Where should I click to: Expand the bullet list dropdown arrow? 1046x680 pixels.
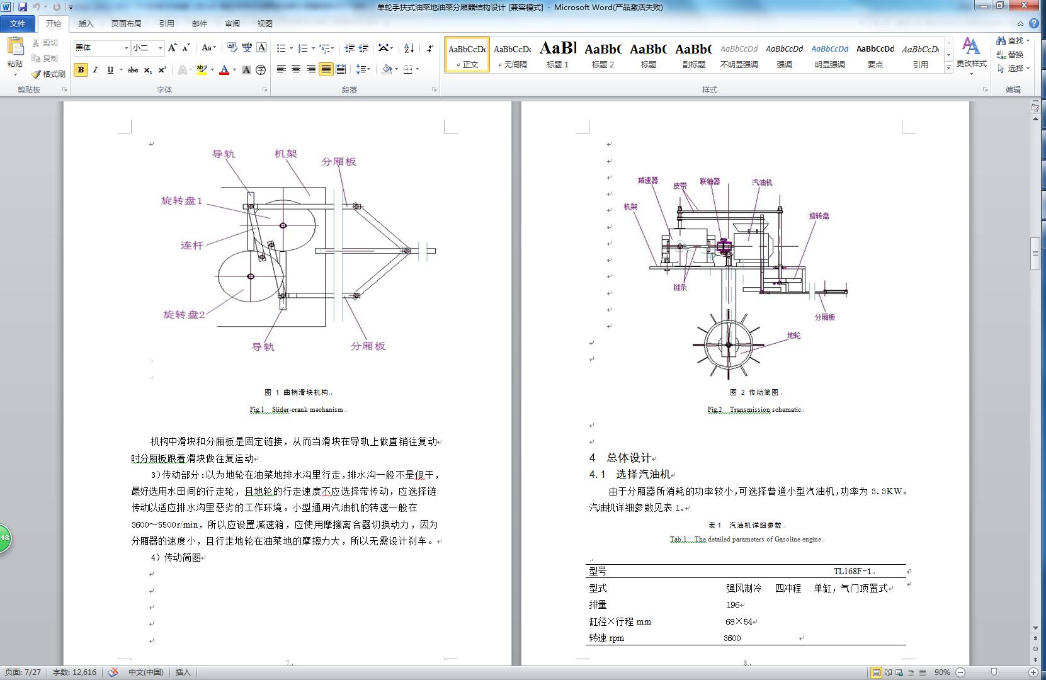(x=290, y=48)
